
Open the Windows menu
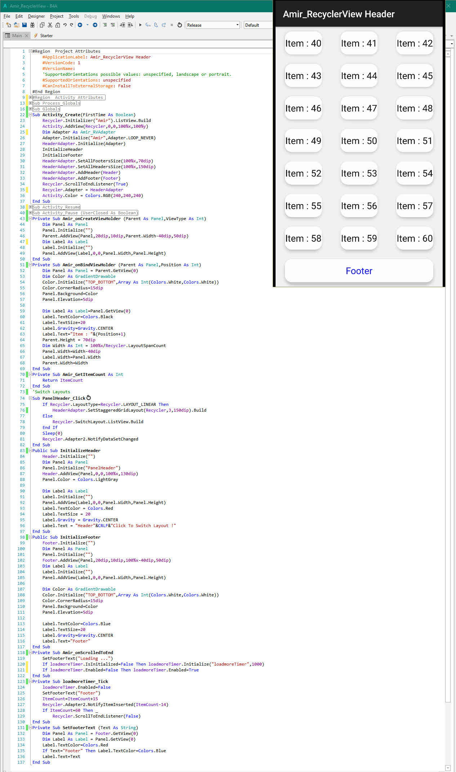pyautogui.click(x=111, y=16)
